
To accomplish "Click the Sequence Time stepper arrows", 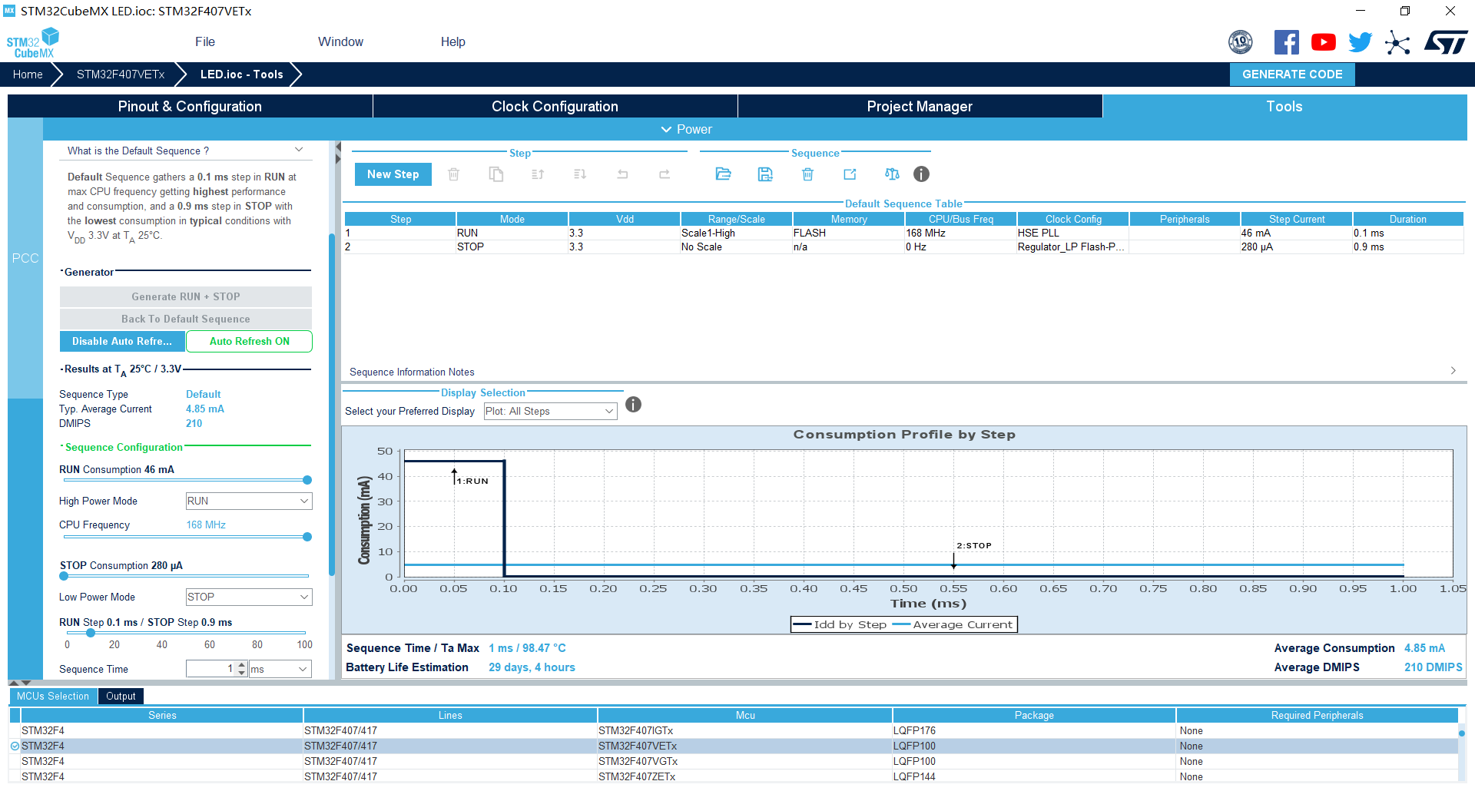I will [x=242, y=669].
